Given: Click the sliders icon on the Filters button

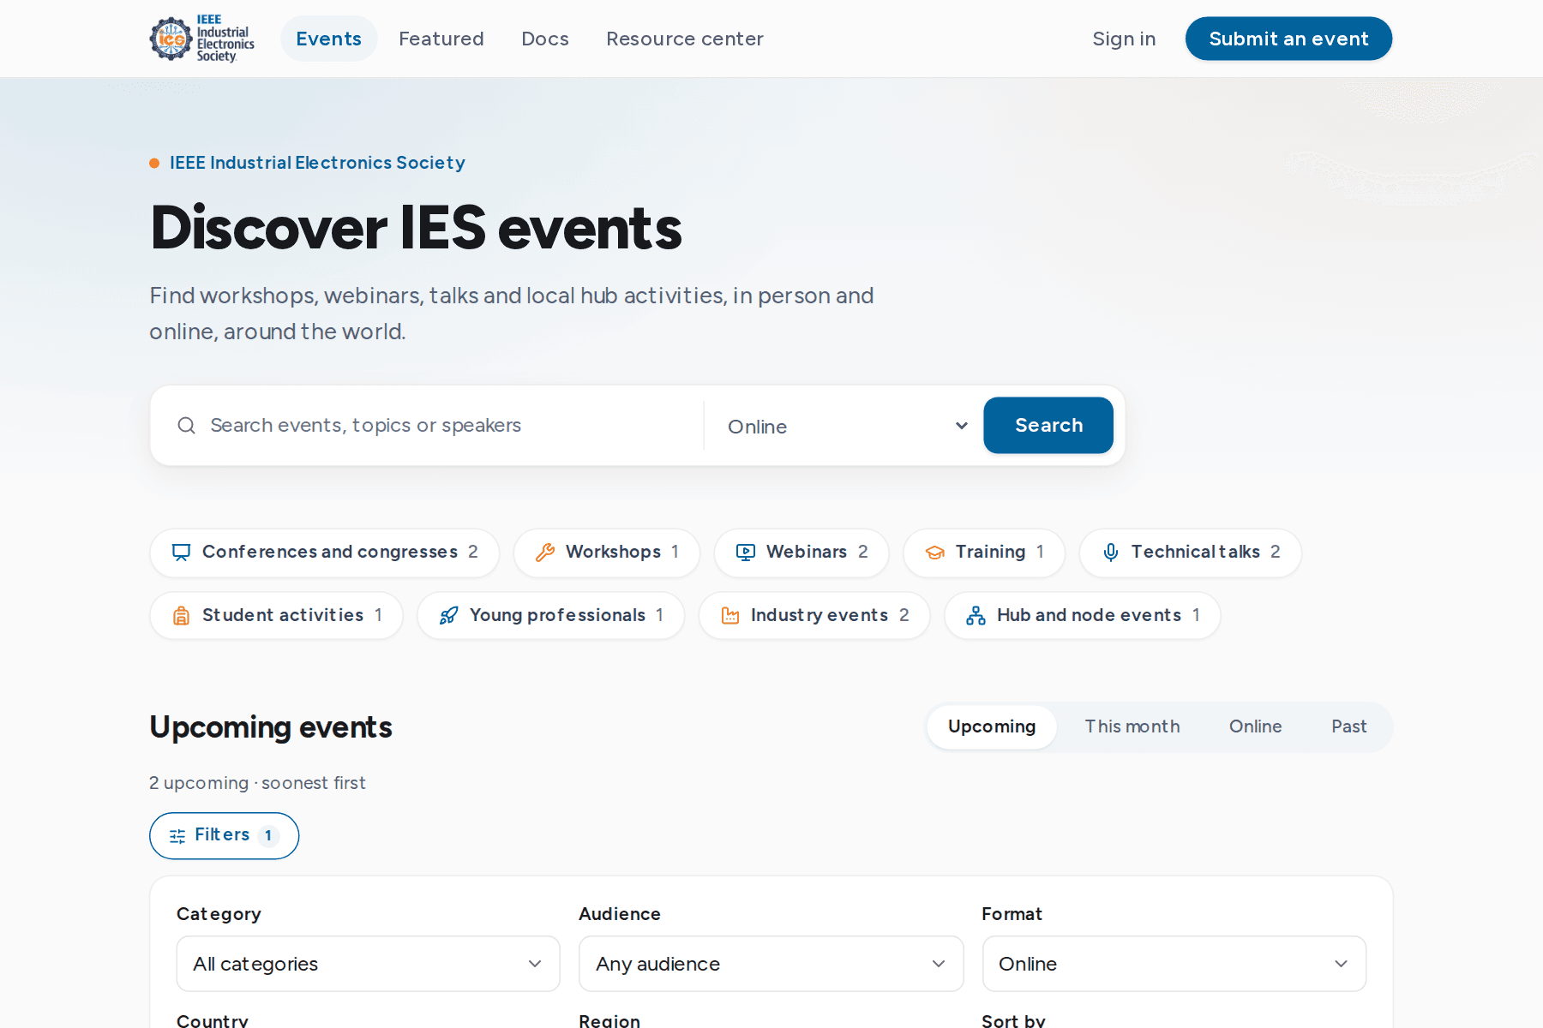Looking at the screenshot, I should [177, 836].
